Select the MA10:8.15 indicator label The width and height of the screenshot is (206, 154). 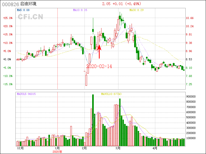click(x=80, y=10)
